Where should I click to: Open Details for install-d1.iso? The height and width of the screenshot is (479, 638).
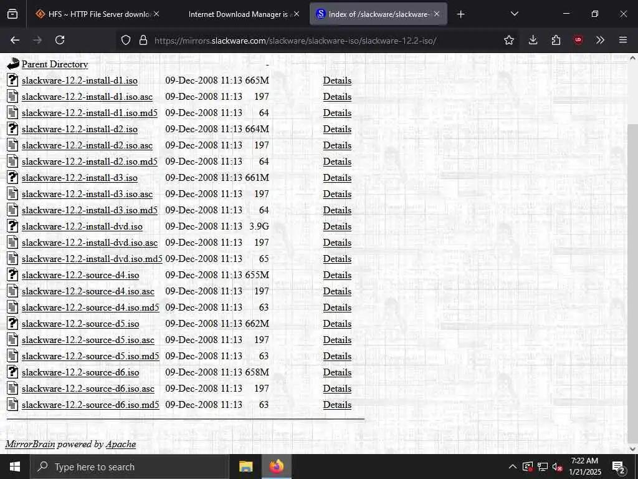pyautogui.click(x=337, y=80)
